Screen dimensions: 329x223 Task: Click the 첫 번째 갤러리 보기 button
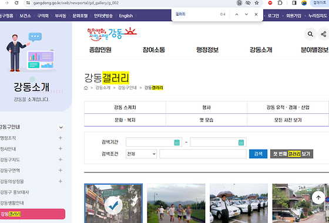291,154
